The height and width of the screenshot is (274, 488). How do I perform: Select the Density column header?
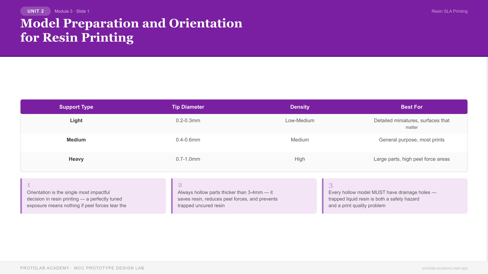click(x=300, y=107)
